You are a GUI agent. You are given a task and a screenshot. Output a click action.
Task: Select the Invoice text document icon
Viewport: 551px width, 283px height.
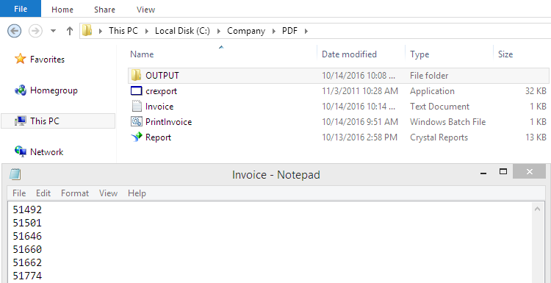(x=136, y=106)
